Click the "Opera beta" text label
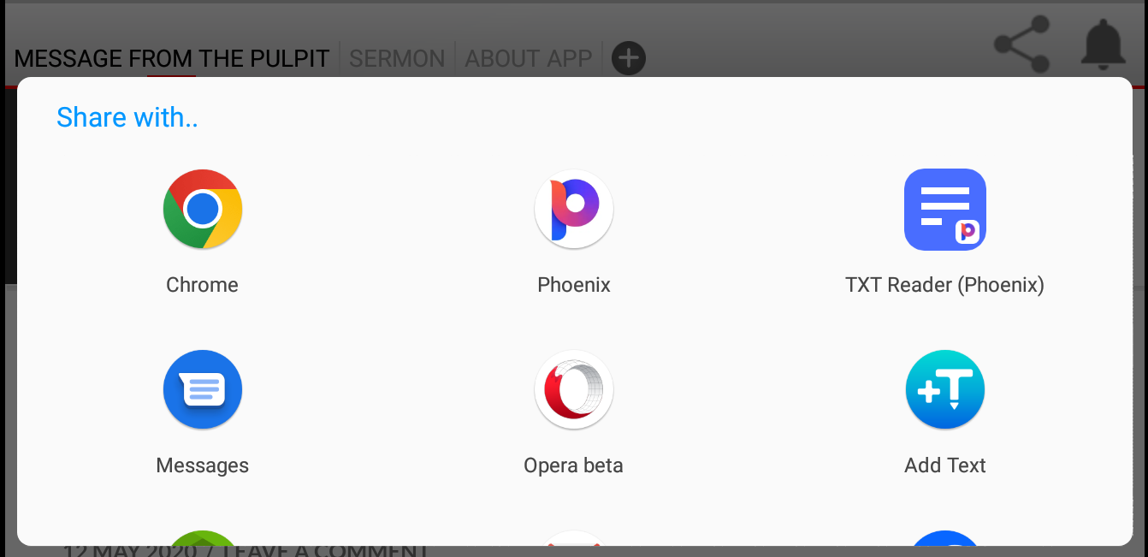Screen dimensions: 1148x557 (x=574, y=465)
